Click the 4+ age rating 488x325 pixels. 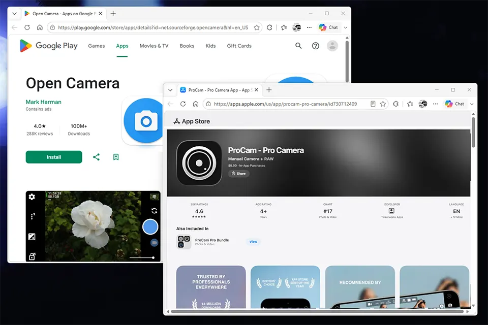pyautogui.click(x=264, y=211)
